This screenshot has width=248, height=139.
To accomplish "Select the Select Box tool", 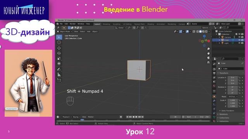I will tap(59, 37).
